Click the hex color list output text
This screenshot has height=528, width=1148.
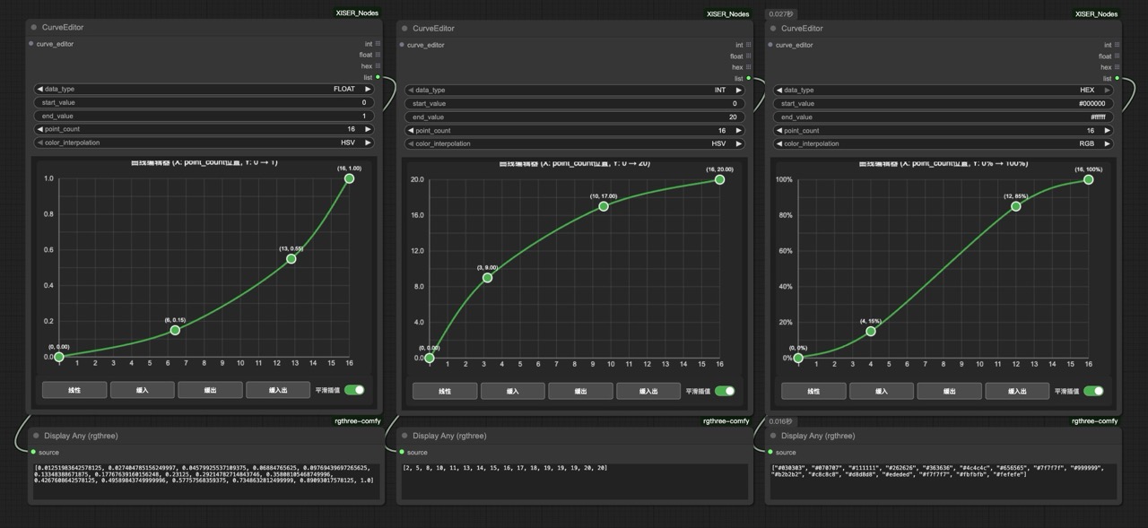[x=941, y=471]
